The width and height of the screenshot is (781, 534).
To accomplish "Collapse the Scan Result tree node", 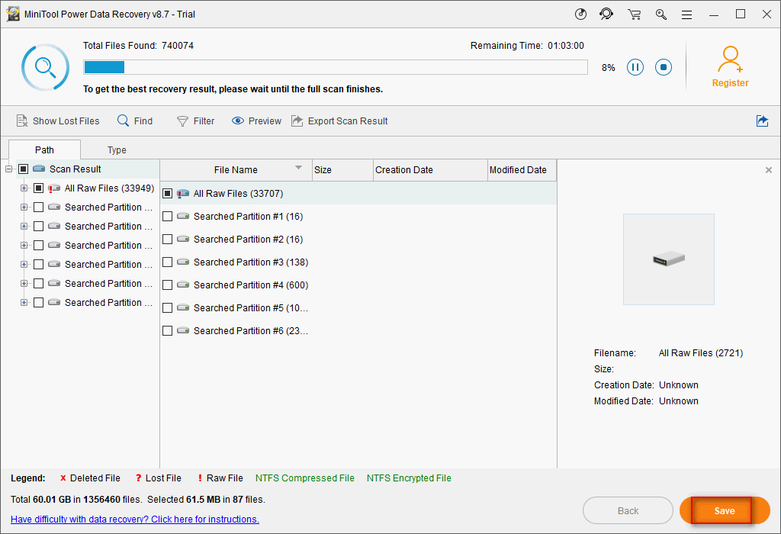I will click(9, 169).
